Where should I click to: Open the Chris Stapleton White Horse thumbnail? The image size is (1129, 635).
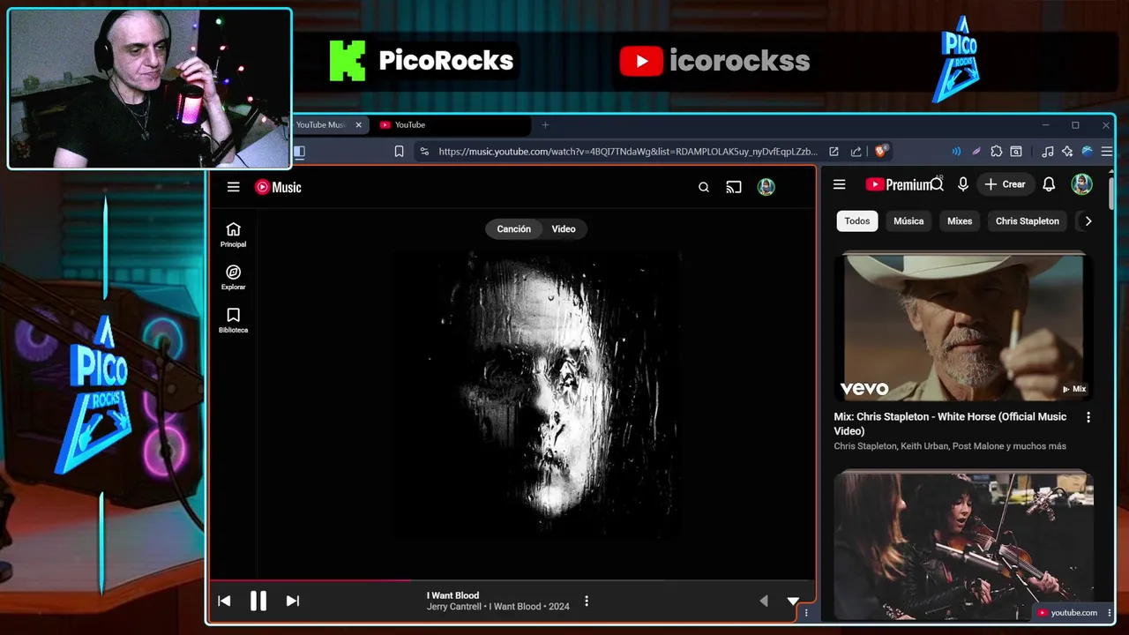(964, 327)
